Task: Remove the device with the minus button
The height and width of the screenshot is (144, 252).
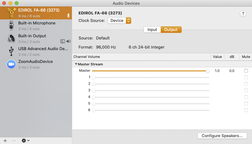Action: [x=14, y=141]
